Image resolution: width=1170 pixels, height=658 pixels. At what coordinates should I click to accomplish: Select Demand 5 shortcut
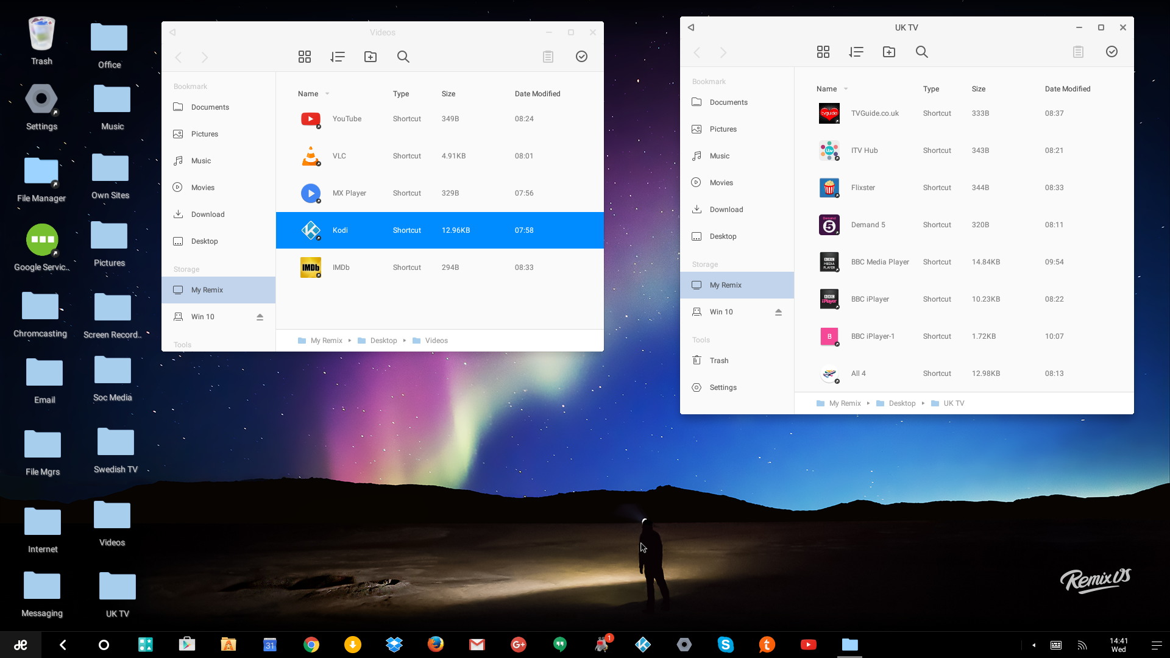tap(964, 225)
